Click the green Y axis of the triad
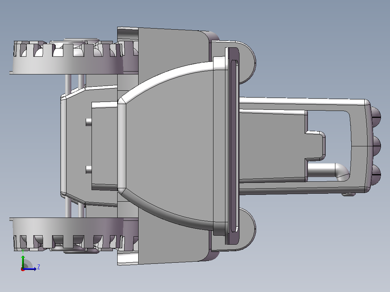The height and width of the screenshot is (292, 390). click(x=23, y=262)
